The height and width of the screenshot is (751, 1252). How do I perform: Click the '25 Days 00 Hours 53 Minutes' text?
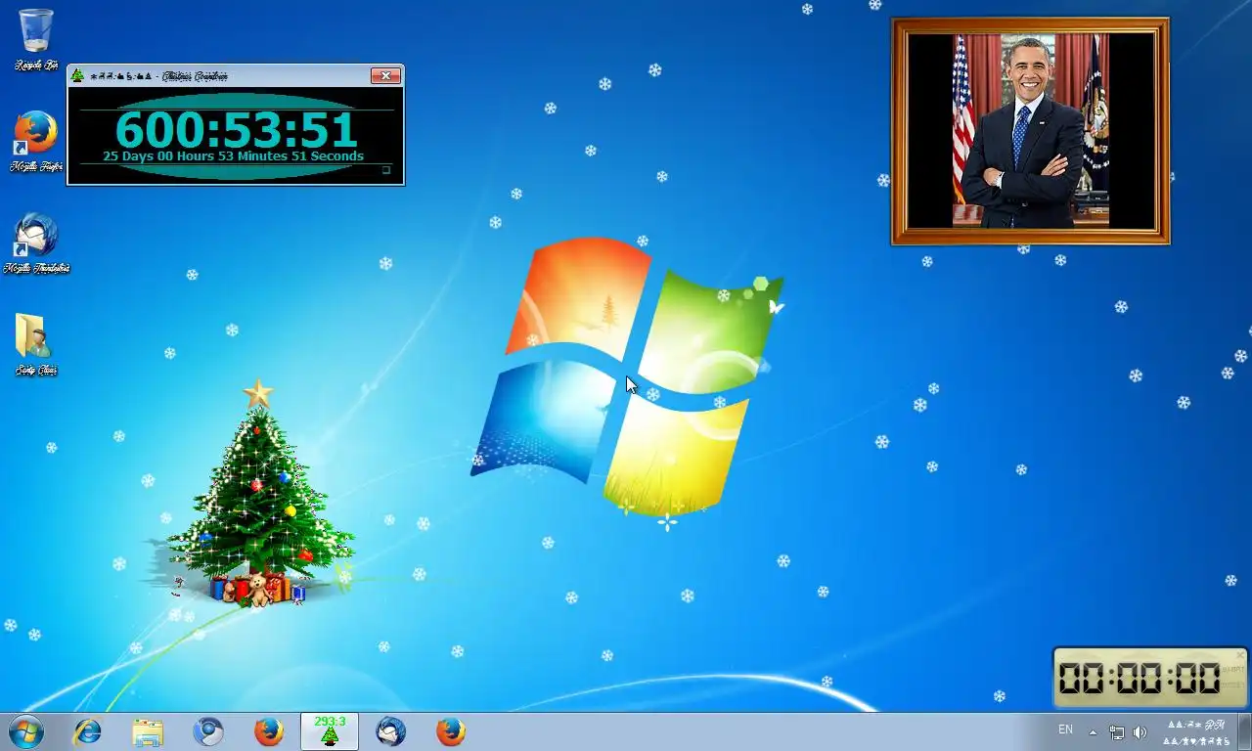(x=196, y=156)
